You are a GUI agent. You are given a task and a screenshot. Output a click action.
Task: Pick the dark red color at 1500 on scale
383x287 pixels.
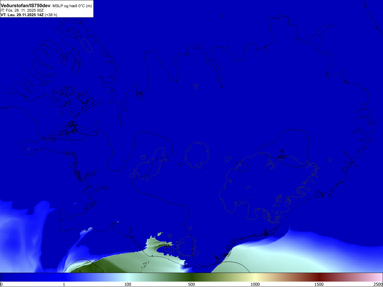(x=319, y=277)
